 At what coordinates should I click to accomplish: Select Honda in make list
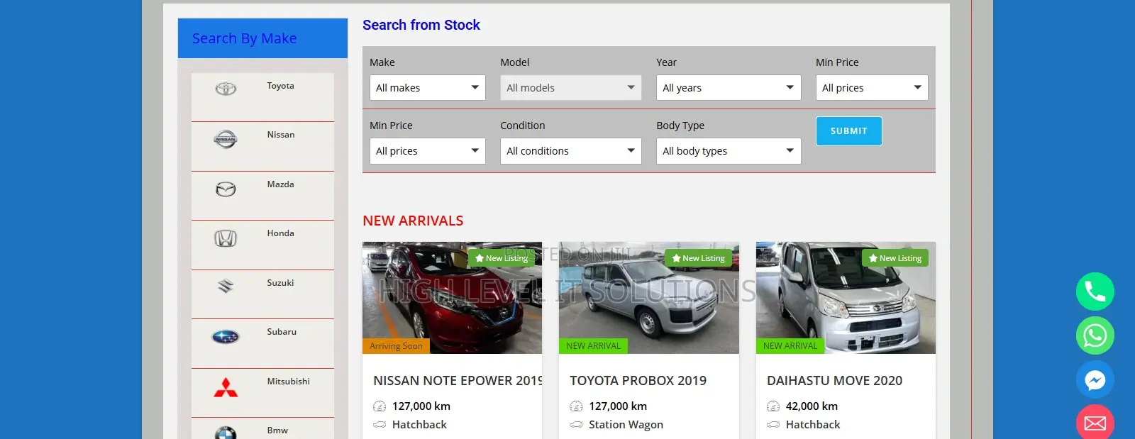click(280, 233)
